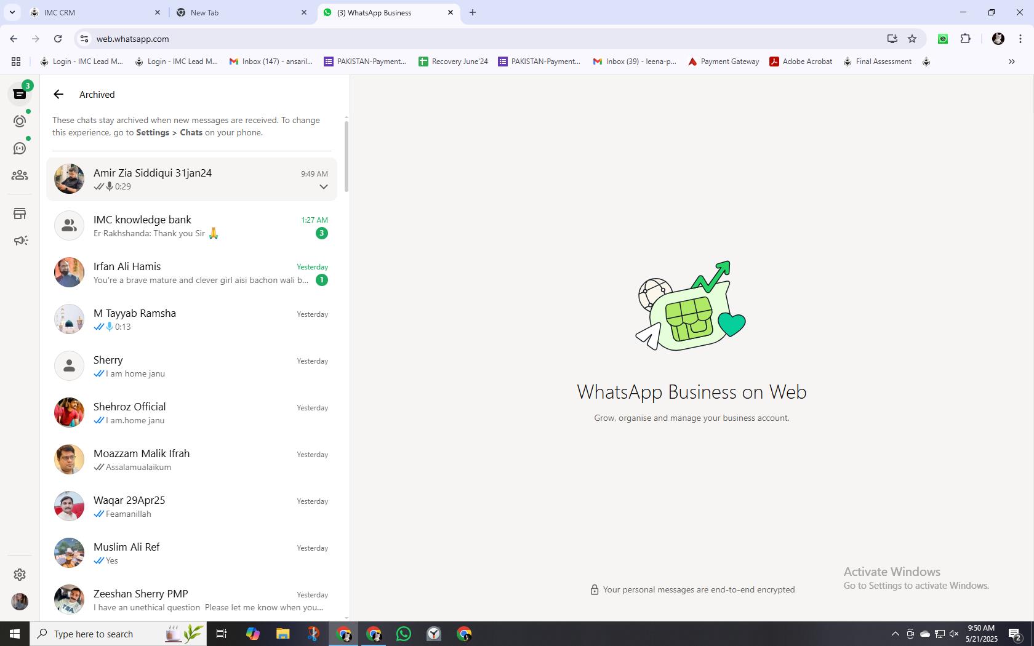This screenshot has width=1034, height=646.
Task: Open the Communities icon in sidebar
Action: pyautogui.click(x=20, y=175)
